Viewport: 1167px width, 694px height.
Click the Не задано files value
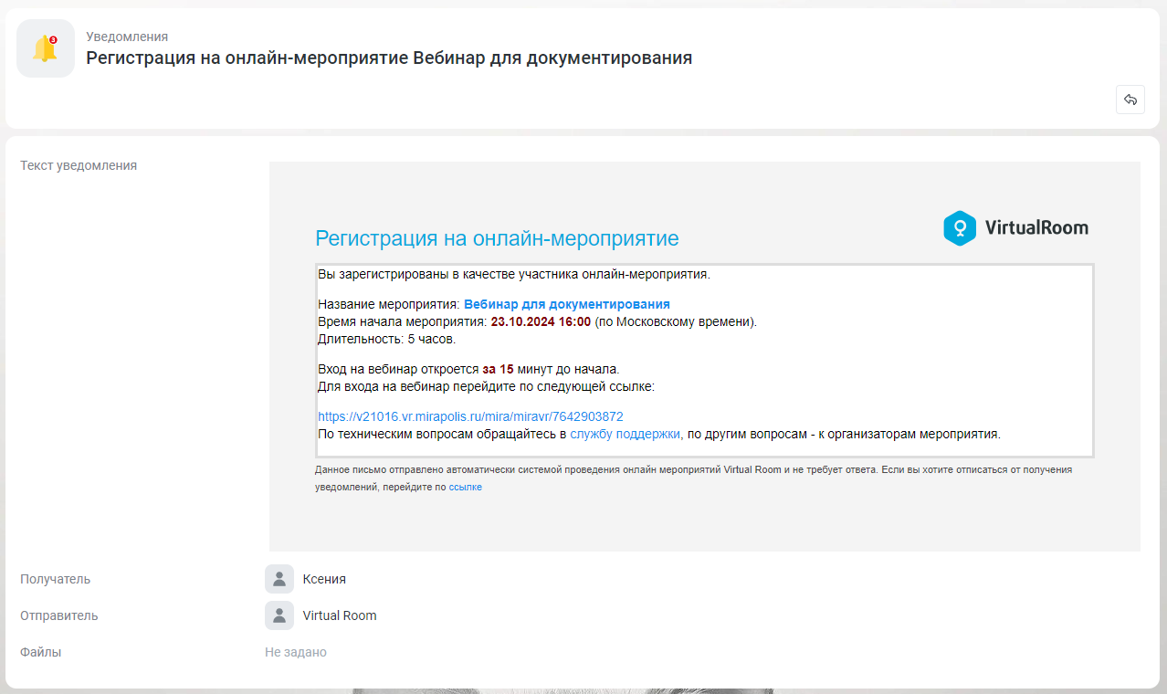tap(296, 652)
